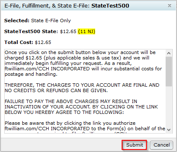The image size is (177, 152).
Task: Click the highlighted (11 NJ) label
Action: click(86, 31)
